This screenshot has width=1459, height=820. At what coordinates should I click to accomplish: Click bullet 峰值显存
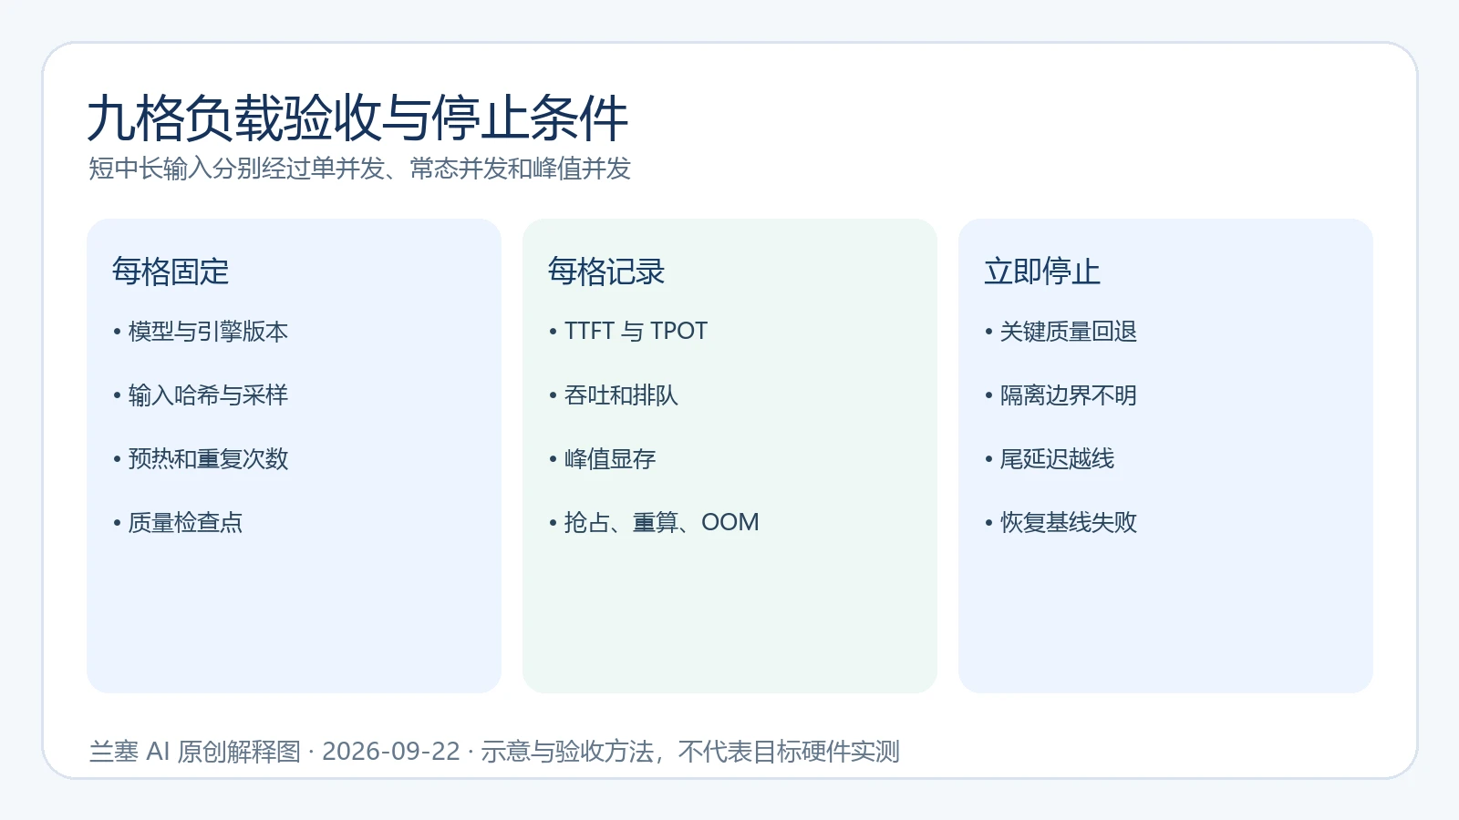coord(602,459)
